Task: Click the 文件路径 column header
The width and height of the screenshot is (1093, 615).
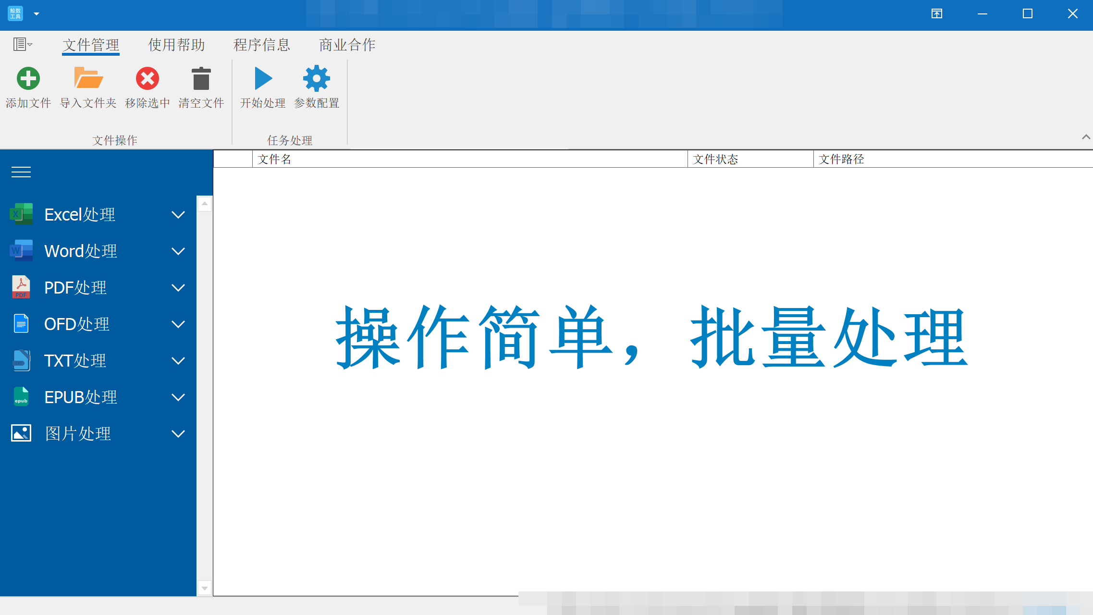Action: coord(953,159)
